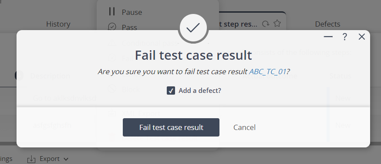Minimize the Fail test case result dialog

(x=328, y=37)
